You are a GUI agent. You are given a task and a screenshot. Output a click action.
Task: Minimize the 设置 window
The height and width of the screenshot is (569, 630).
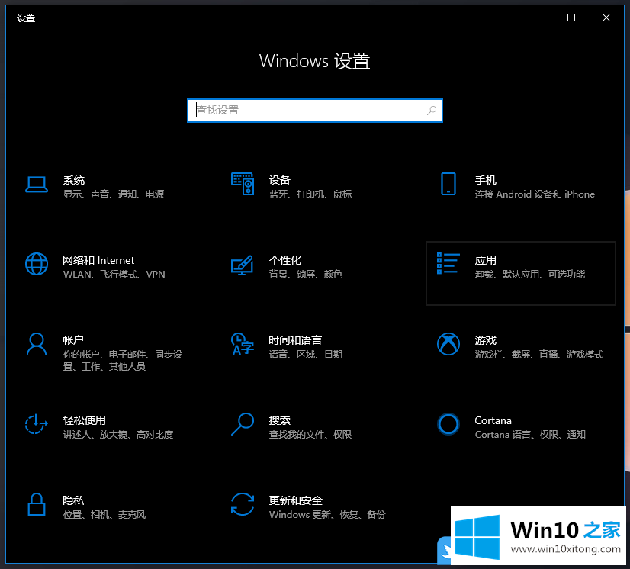pos(536,18)
